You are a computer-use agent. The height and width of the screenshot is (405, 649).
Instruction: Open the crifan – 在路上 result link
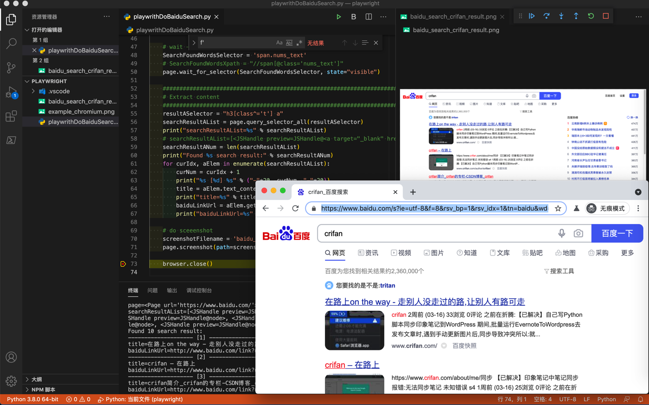[x=352, y=365]
